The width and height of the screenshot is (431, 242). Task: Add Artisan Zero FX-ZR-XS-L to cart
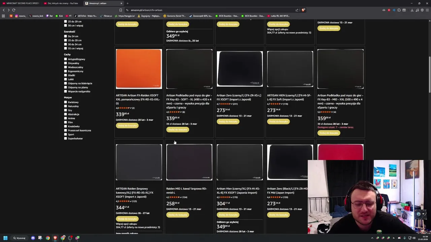[228, 122]
